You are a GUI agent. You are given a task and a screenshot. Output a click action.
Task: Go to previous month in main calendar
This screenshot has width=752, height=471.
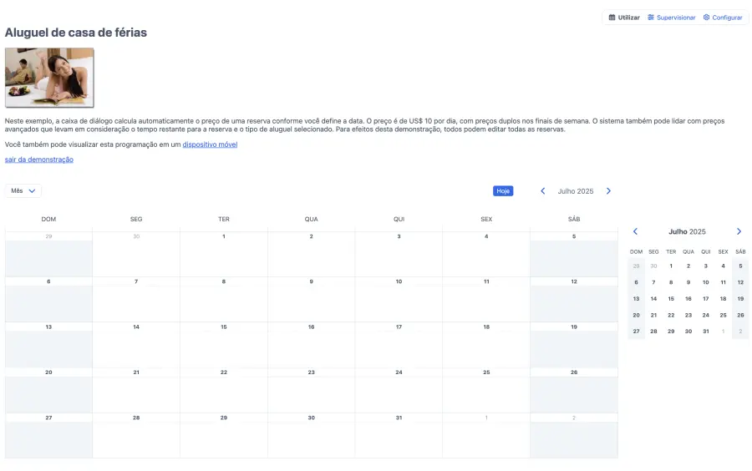[x=543, y=191]
